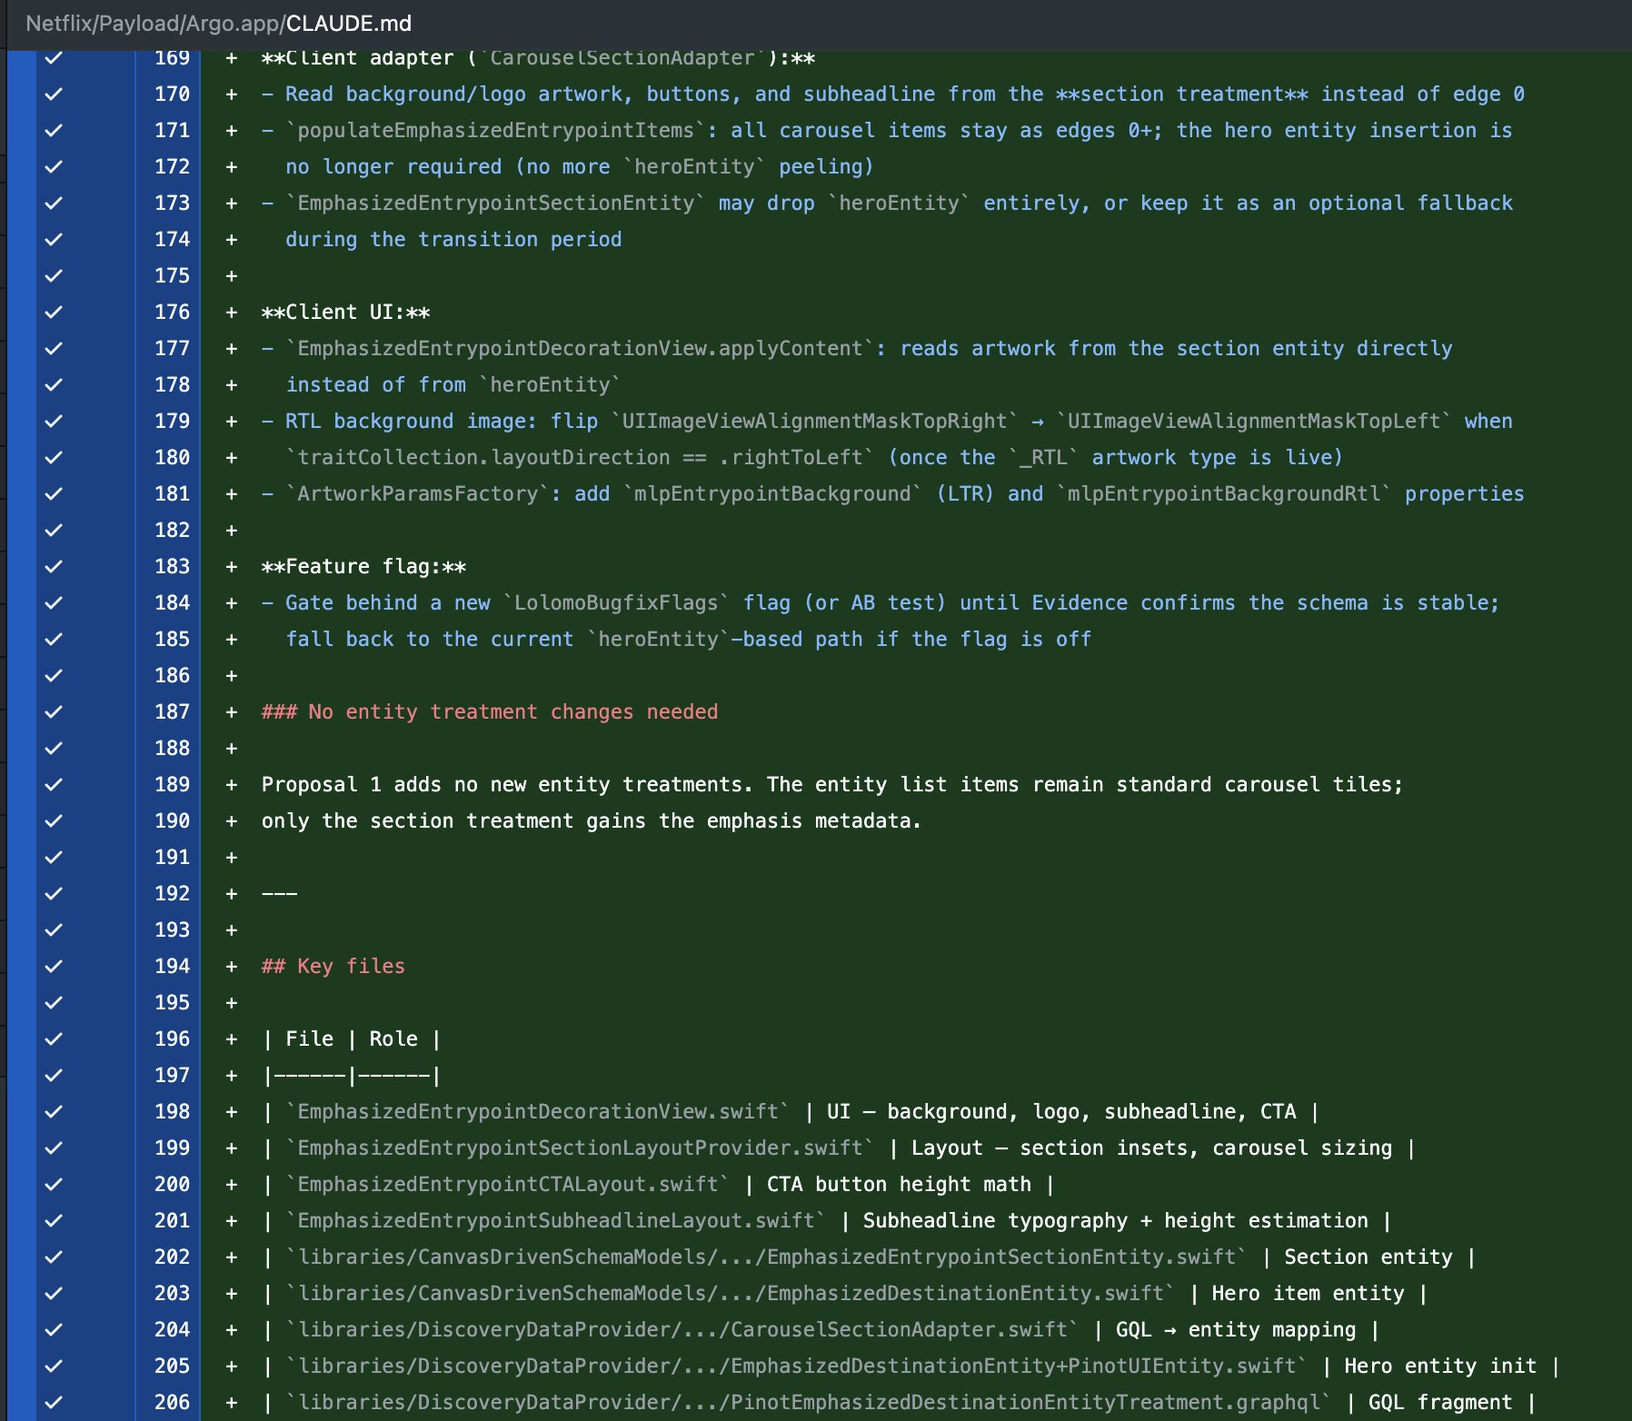The image size is (1632, 1421).
Task: Toggle the checkmark beside line 194
Action: click(54, 966)
